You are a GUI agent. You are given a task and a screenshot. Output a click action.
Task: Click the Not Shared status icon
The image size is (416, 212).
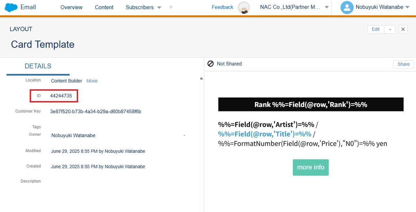[210, 63]
